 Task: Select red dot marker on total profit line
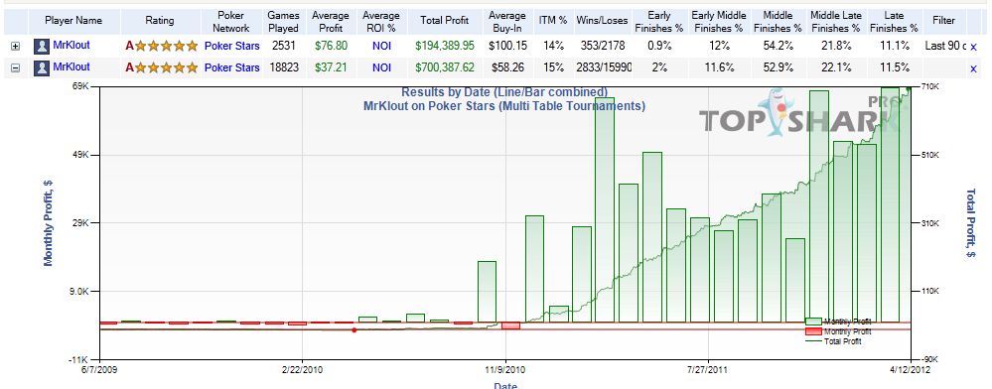tap(354, 330)
